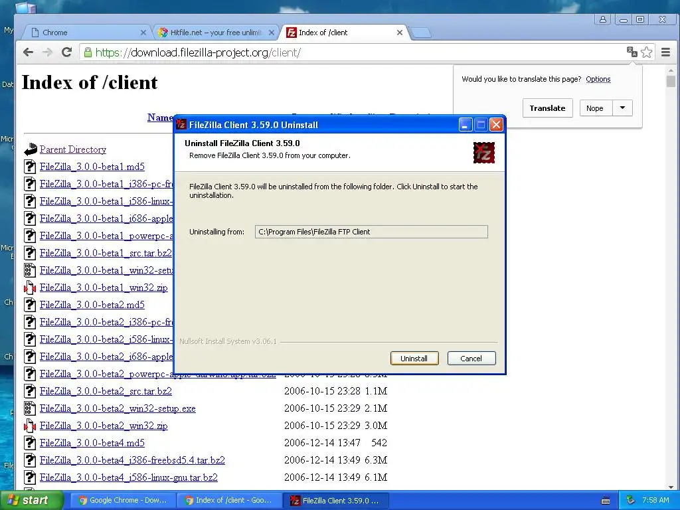Image resolution: width=680 pixels, height=510 pixels.
Task: Click the Chrome back arrow button
Action: coord(28,52)
